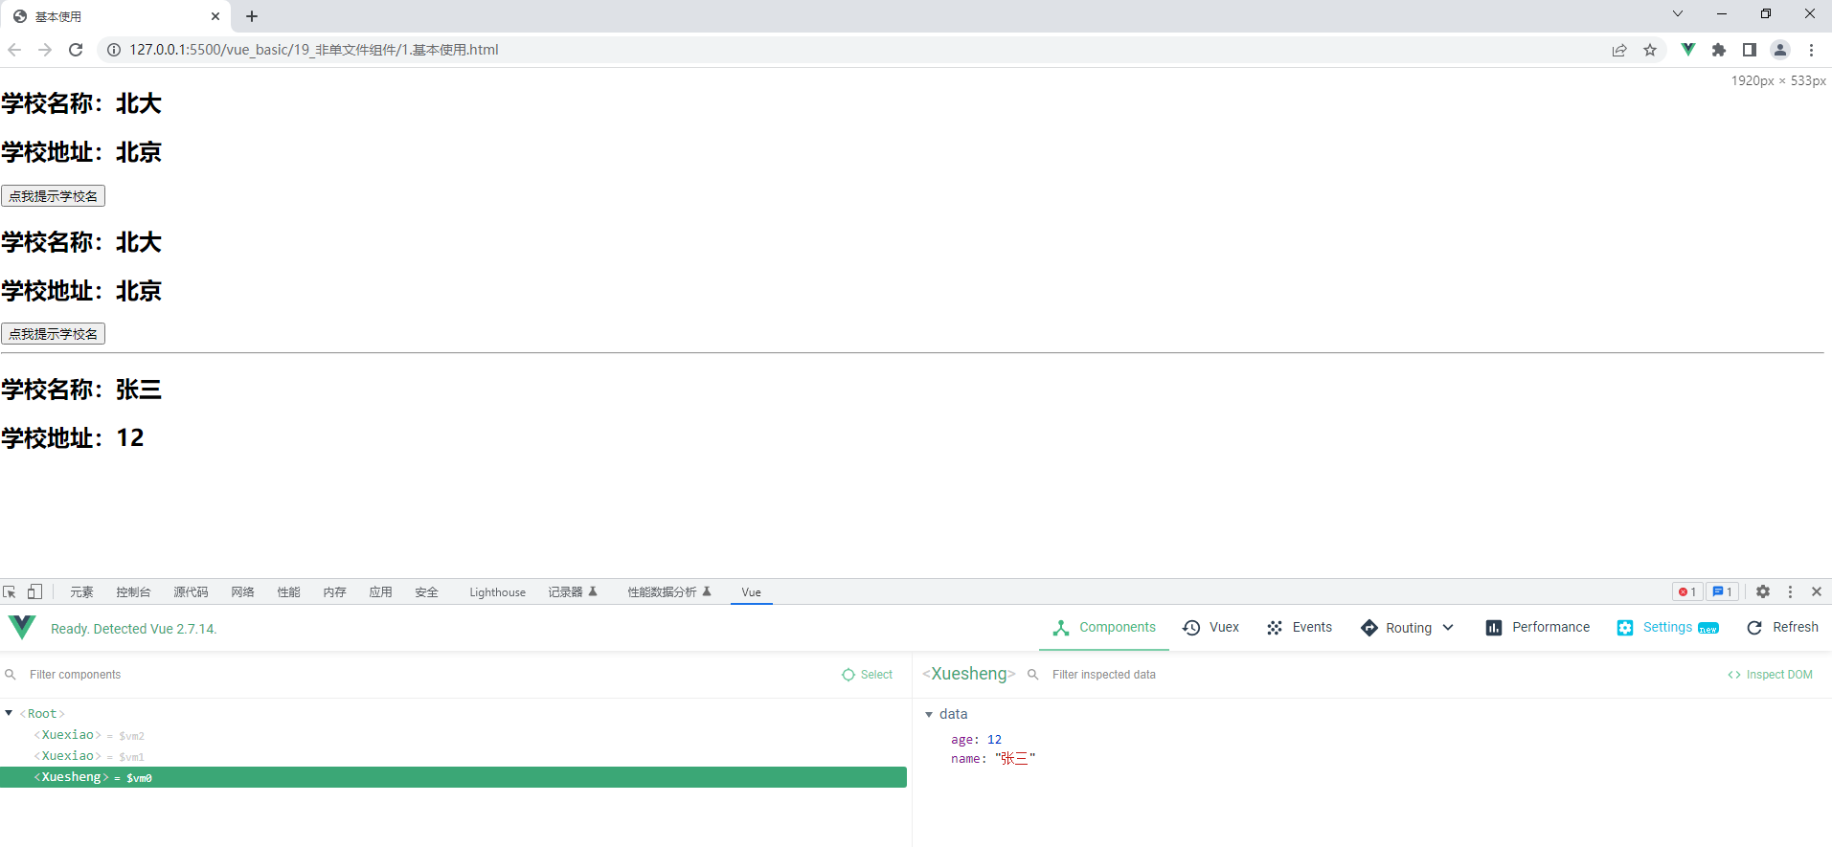Open the tab search chevron

click(x=1678, y=13)
